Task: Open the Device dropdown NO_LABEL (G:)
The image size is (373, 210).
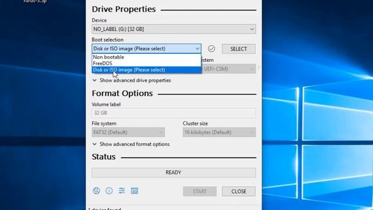Action: 174,29
